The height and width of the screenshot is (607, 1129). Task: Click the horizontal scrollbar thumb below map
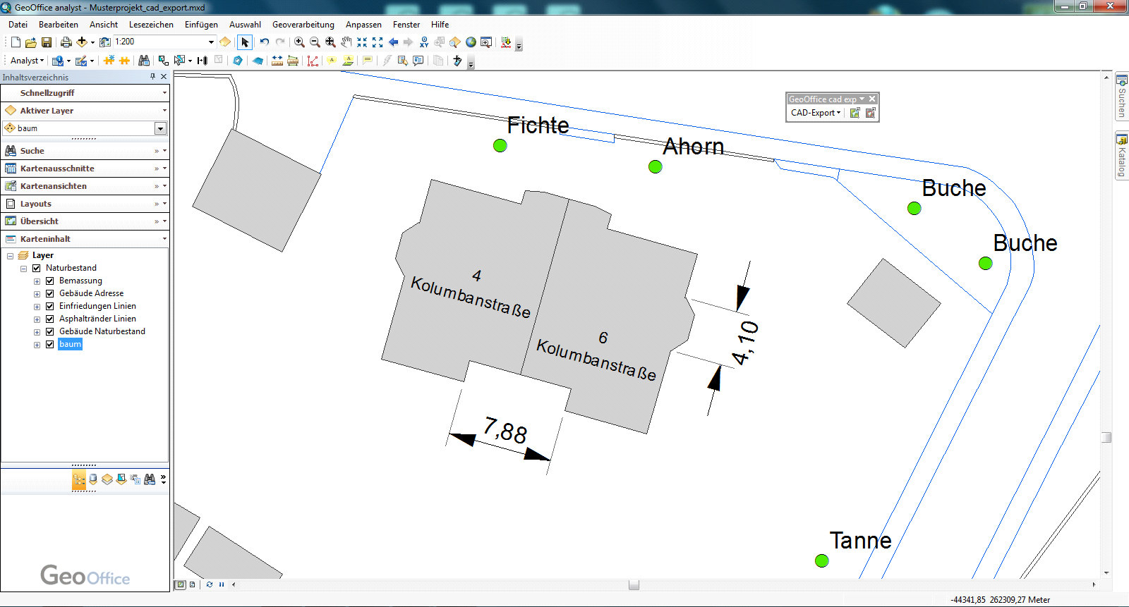coord(634,584)
